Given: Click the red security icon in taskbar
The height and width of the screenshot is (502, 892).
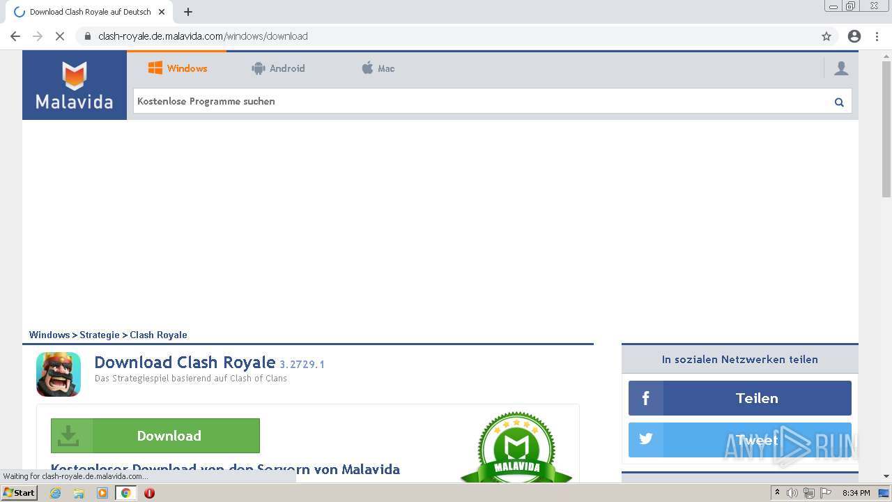Looking at the screenshot, I should pyautogui.click(x=149, y=493).
